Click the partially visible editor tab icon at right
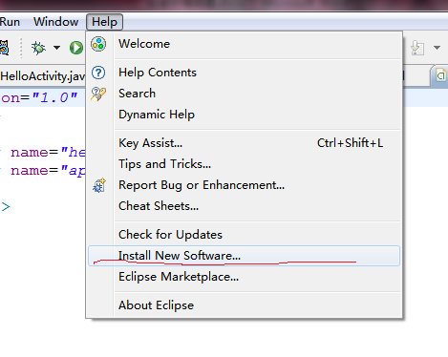 [x=441, y=75]
